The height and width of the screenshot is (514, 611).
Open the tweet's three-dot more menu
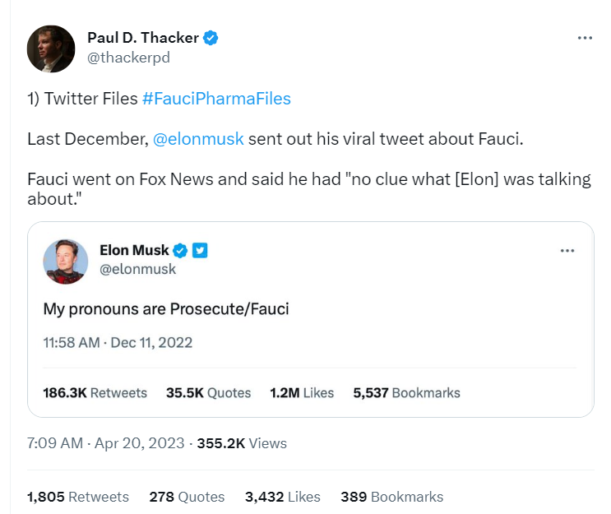(x=585, y=38)
